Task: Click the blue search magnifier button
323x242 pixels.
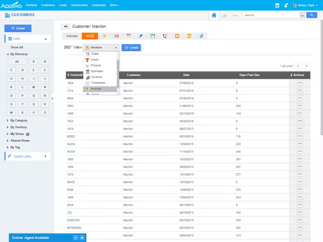Action: pyautogui.click(x=312, y=15)
